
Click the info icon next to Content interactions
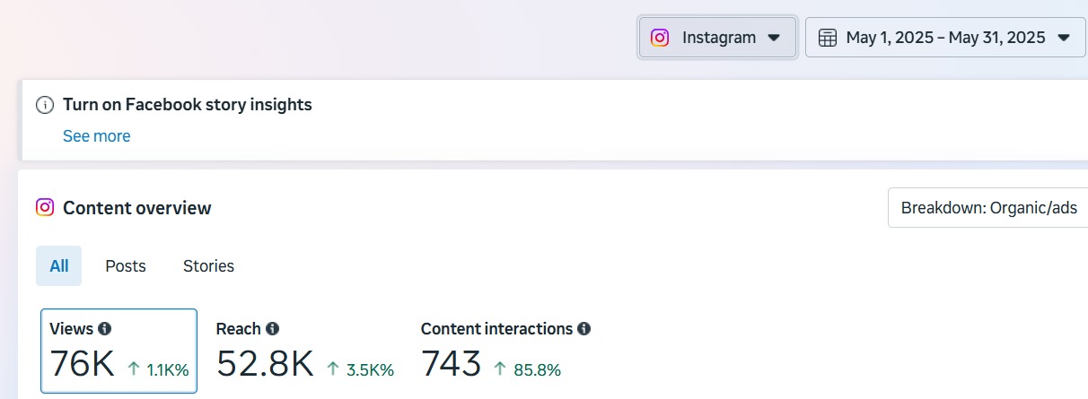[583, 329]
